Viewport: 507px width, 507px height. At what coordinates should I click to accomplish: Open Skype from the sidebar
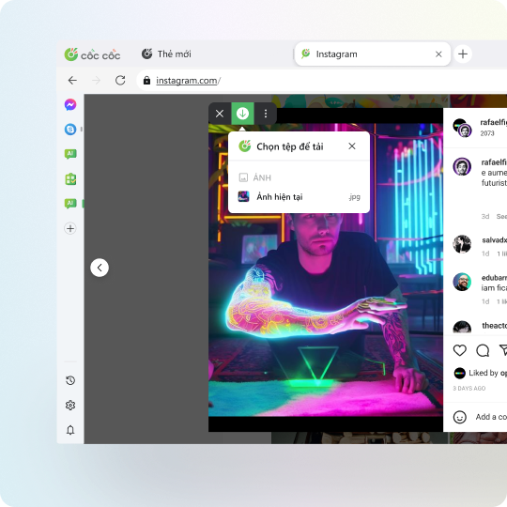click(70, 130)
